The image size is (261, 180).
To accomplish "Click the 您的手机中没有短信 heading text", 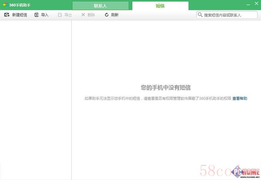I will coord(166,88).
